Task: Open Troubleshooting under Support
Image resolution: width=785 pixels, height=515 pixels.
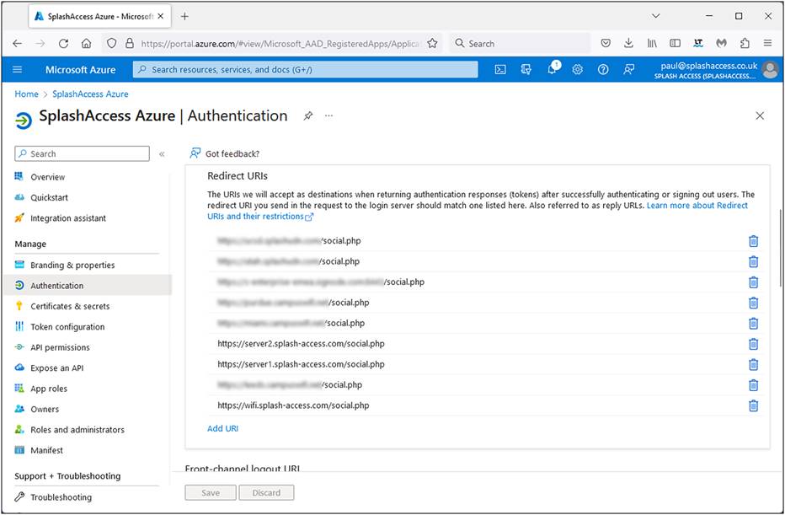Action: (x=61, y=497)
